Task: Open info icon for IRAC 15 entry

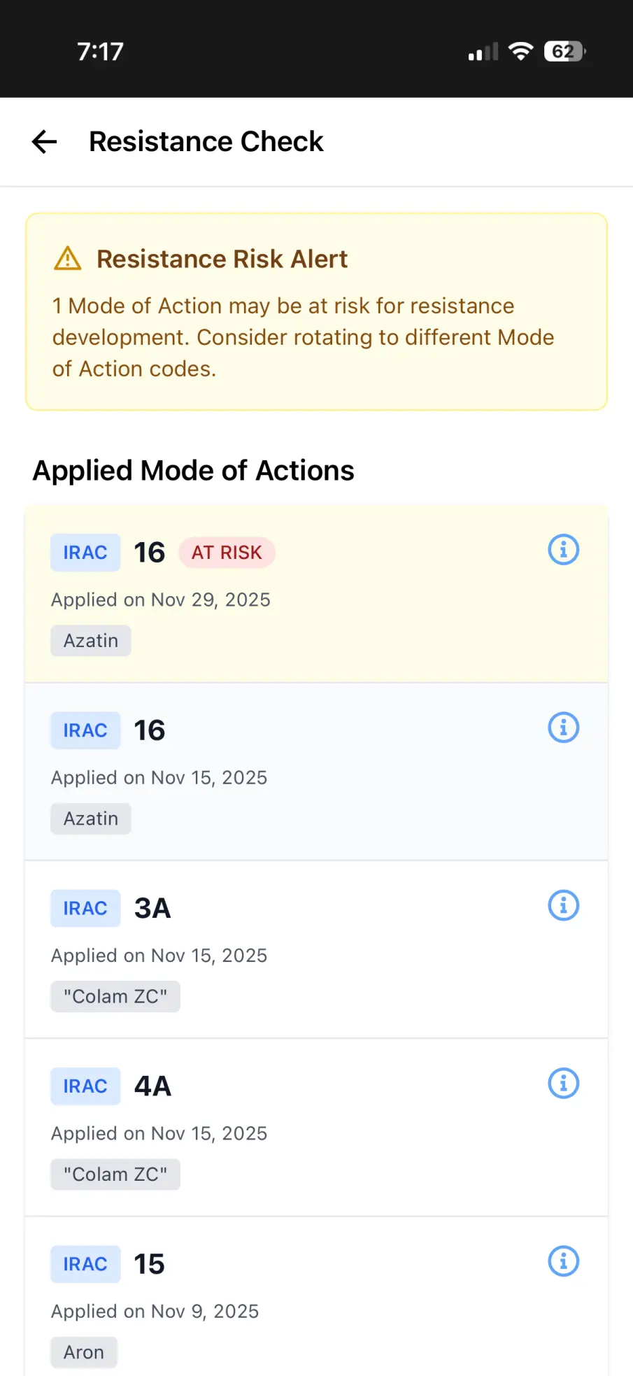Action: point(563,1261)
